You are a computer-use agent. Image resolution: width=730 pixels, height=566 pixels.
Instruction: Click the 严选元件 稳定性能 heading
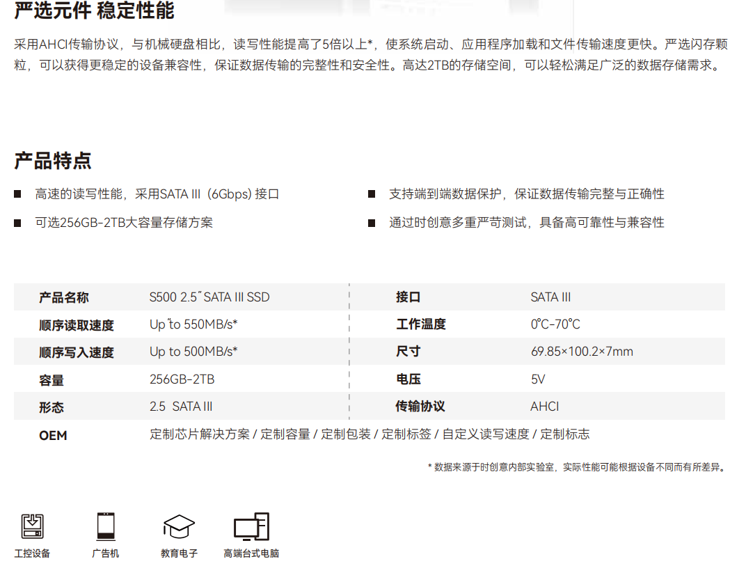pyautogui.click(x=94, y=11)
